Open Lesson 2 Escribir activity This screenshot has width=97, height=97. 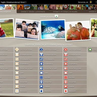(26, 77)
